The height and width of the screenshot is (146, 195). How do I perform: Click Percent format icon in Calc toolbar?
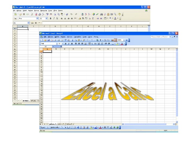pyautogui.click(x=83, y=18)
